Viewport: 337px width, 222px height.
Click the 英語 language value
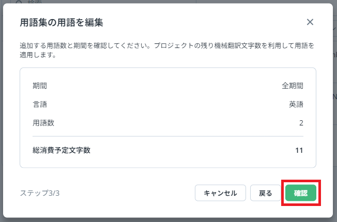(x=296, y=104)
